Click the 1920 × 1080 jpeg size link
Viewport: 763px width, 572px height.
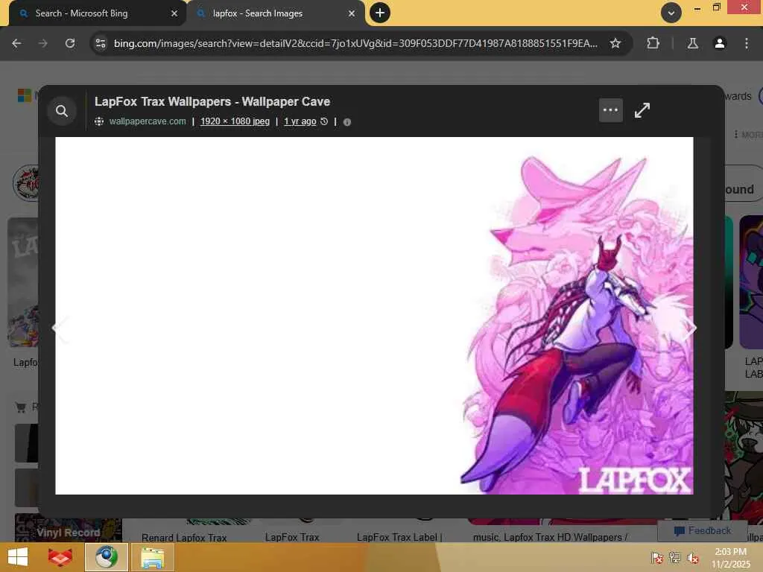point(235,121)
